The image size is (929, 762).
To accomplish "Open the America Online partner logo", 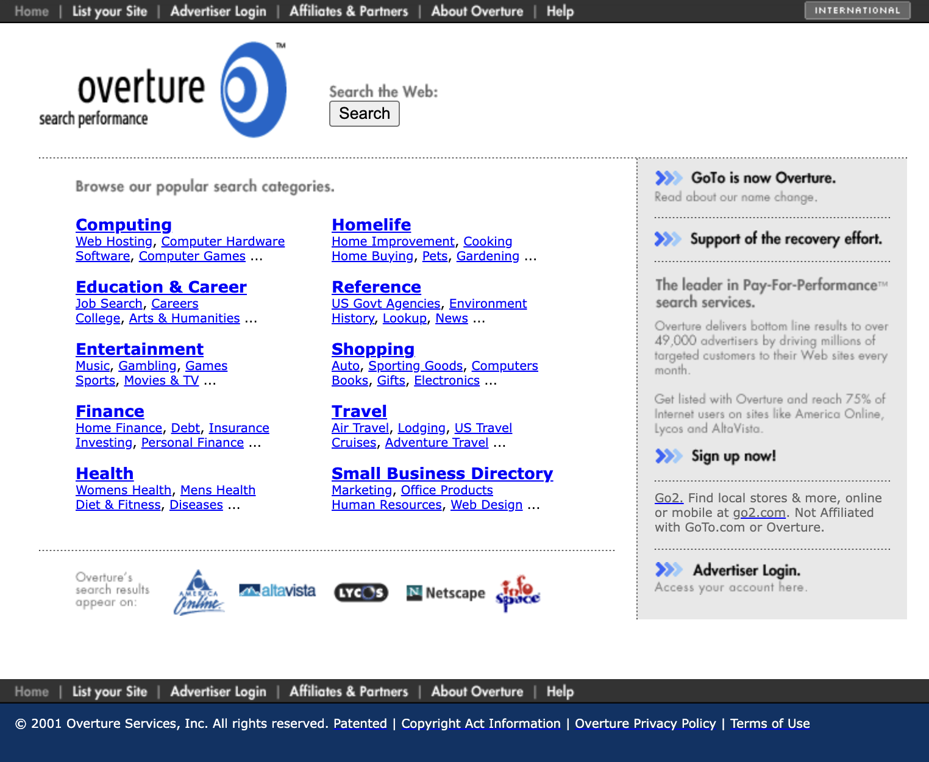I will click(x=199, y=592).
